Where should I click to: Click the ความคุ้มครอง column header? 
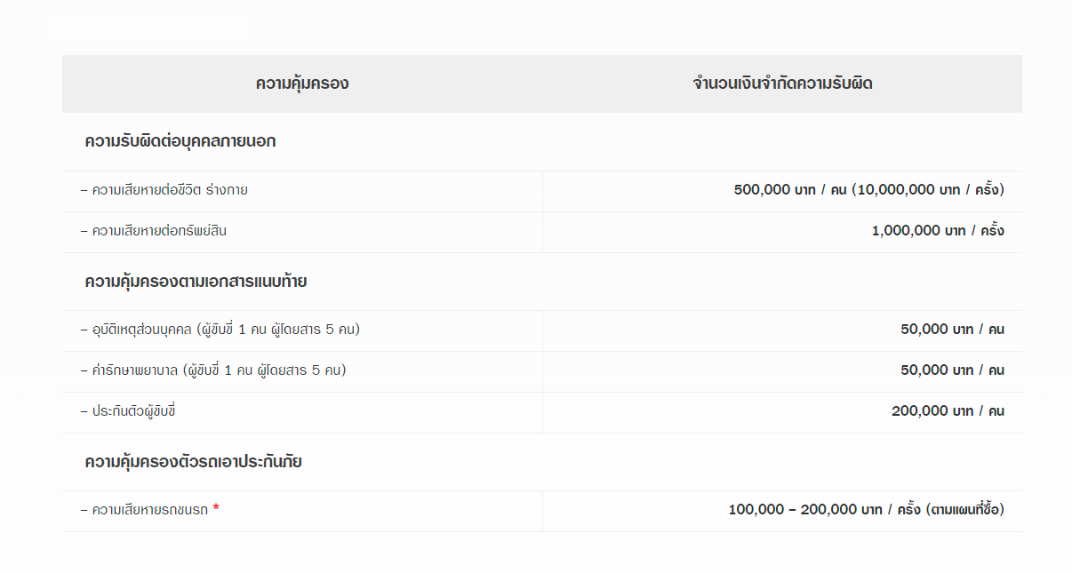(302, 84)
